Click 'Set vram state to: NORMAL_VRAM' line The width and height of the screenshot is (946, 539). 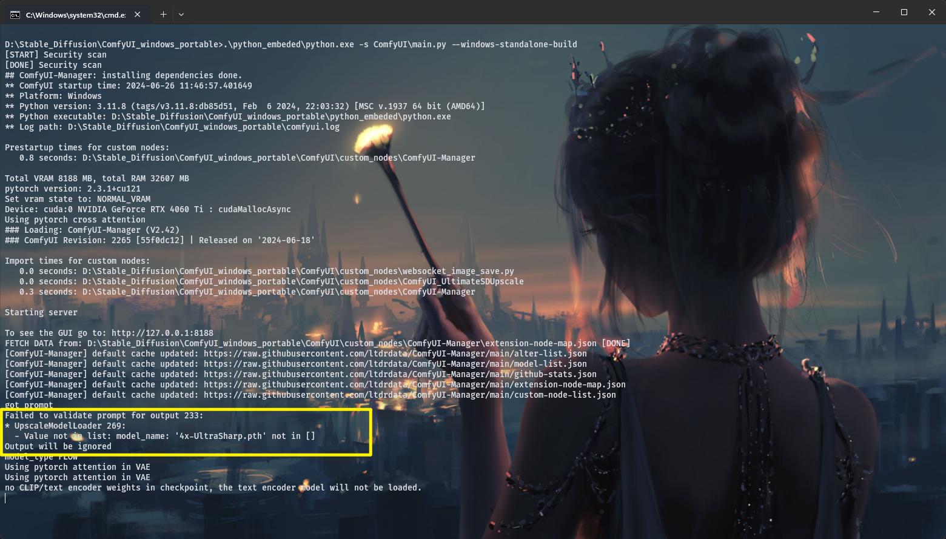pyautogui.click(x=78, y=199)
